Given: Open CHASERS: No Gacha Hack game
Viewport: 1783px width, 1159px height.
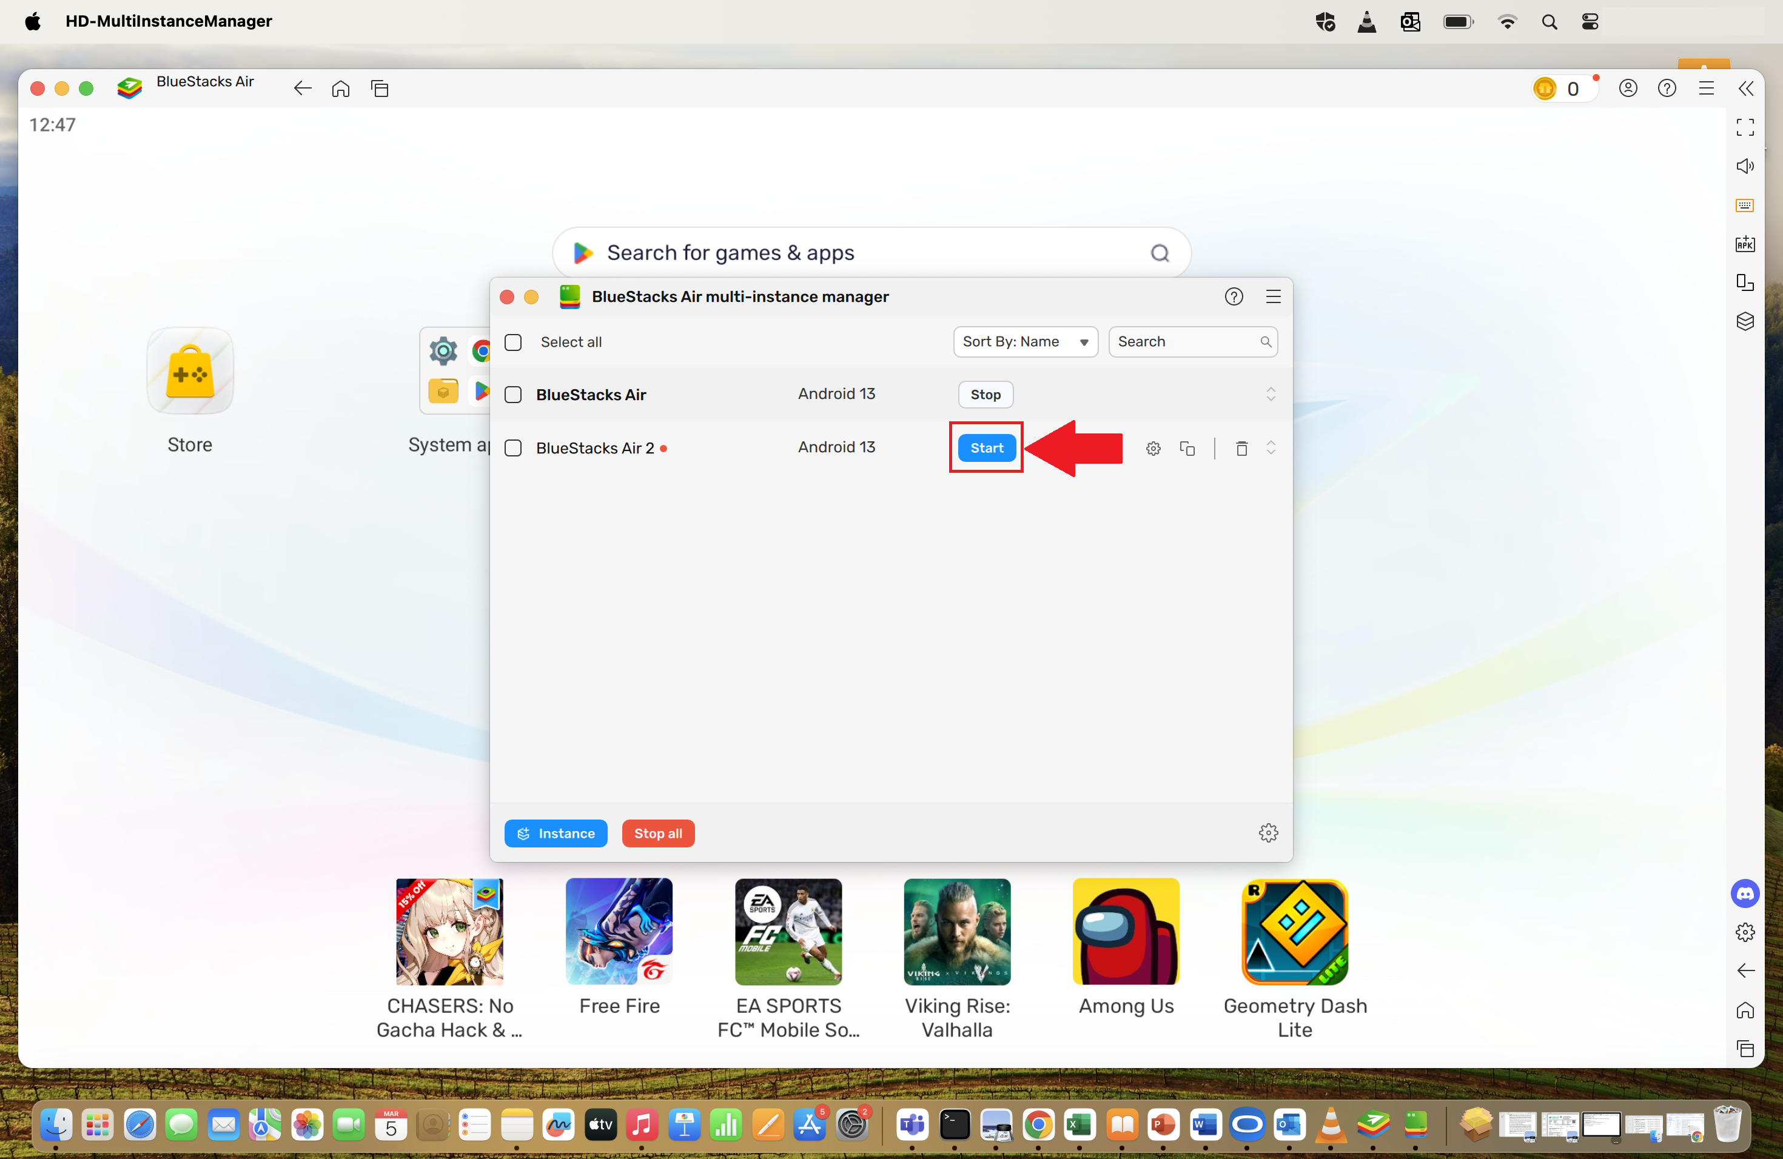Looking at the screenshot, I should pyautogui.click(x=449, y=932).
